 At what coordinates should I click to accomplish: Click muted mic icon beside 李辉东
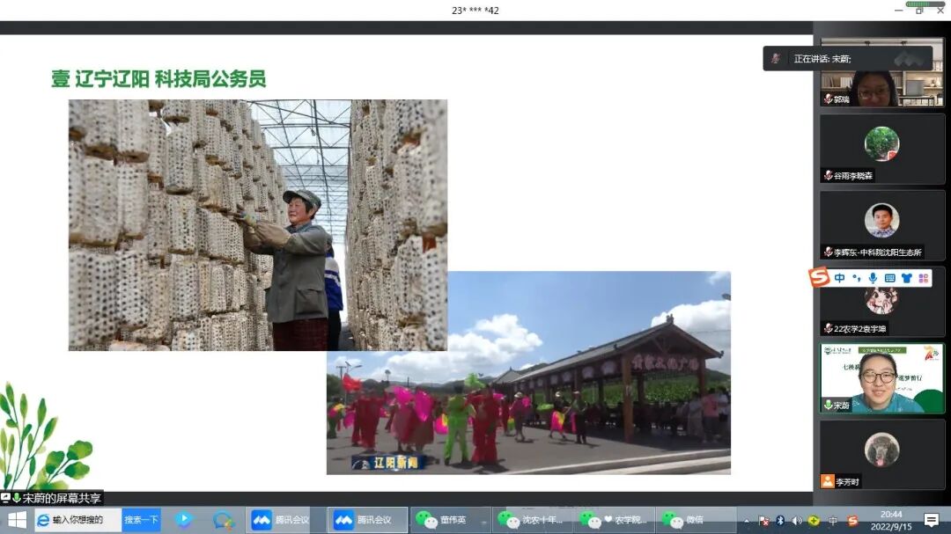point(828,252)
